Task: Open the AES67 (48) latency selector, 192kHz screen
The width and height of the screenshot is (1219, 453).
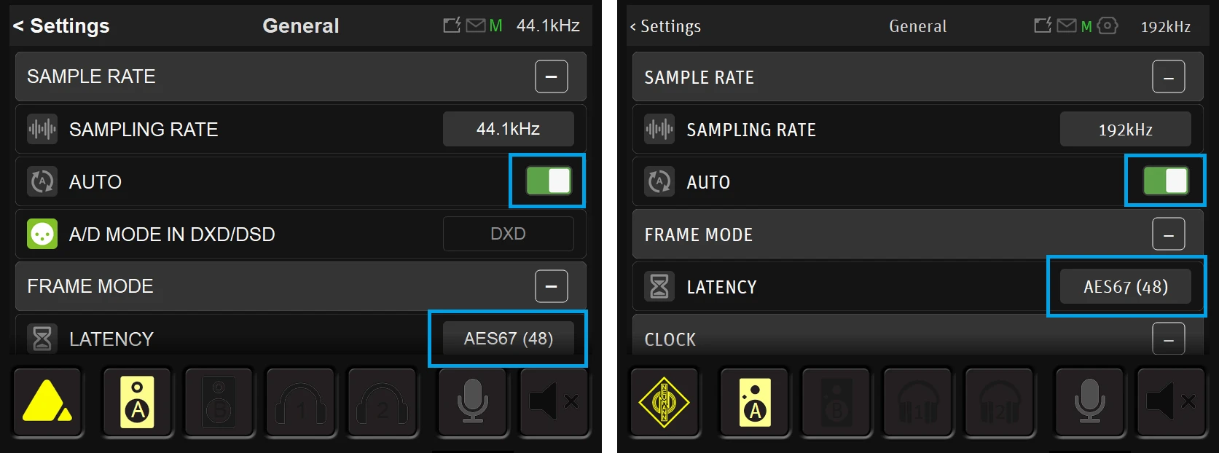Action: [x=1126, y=287]
